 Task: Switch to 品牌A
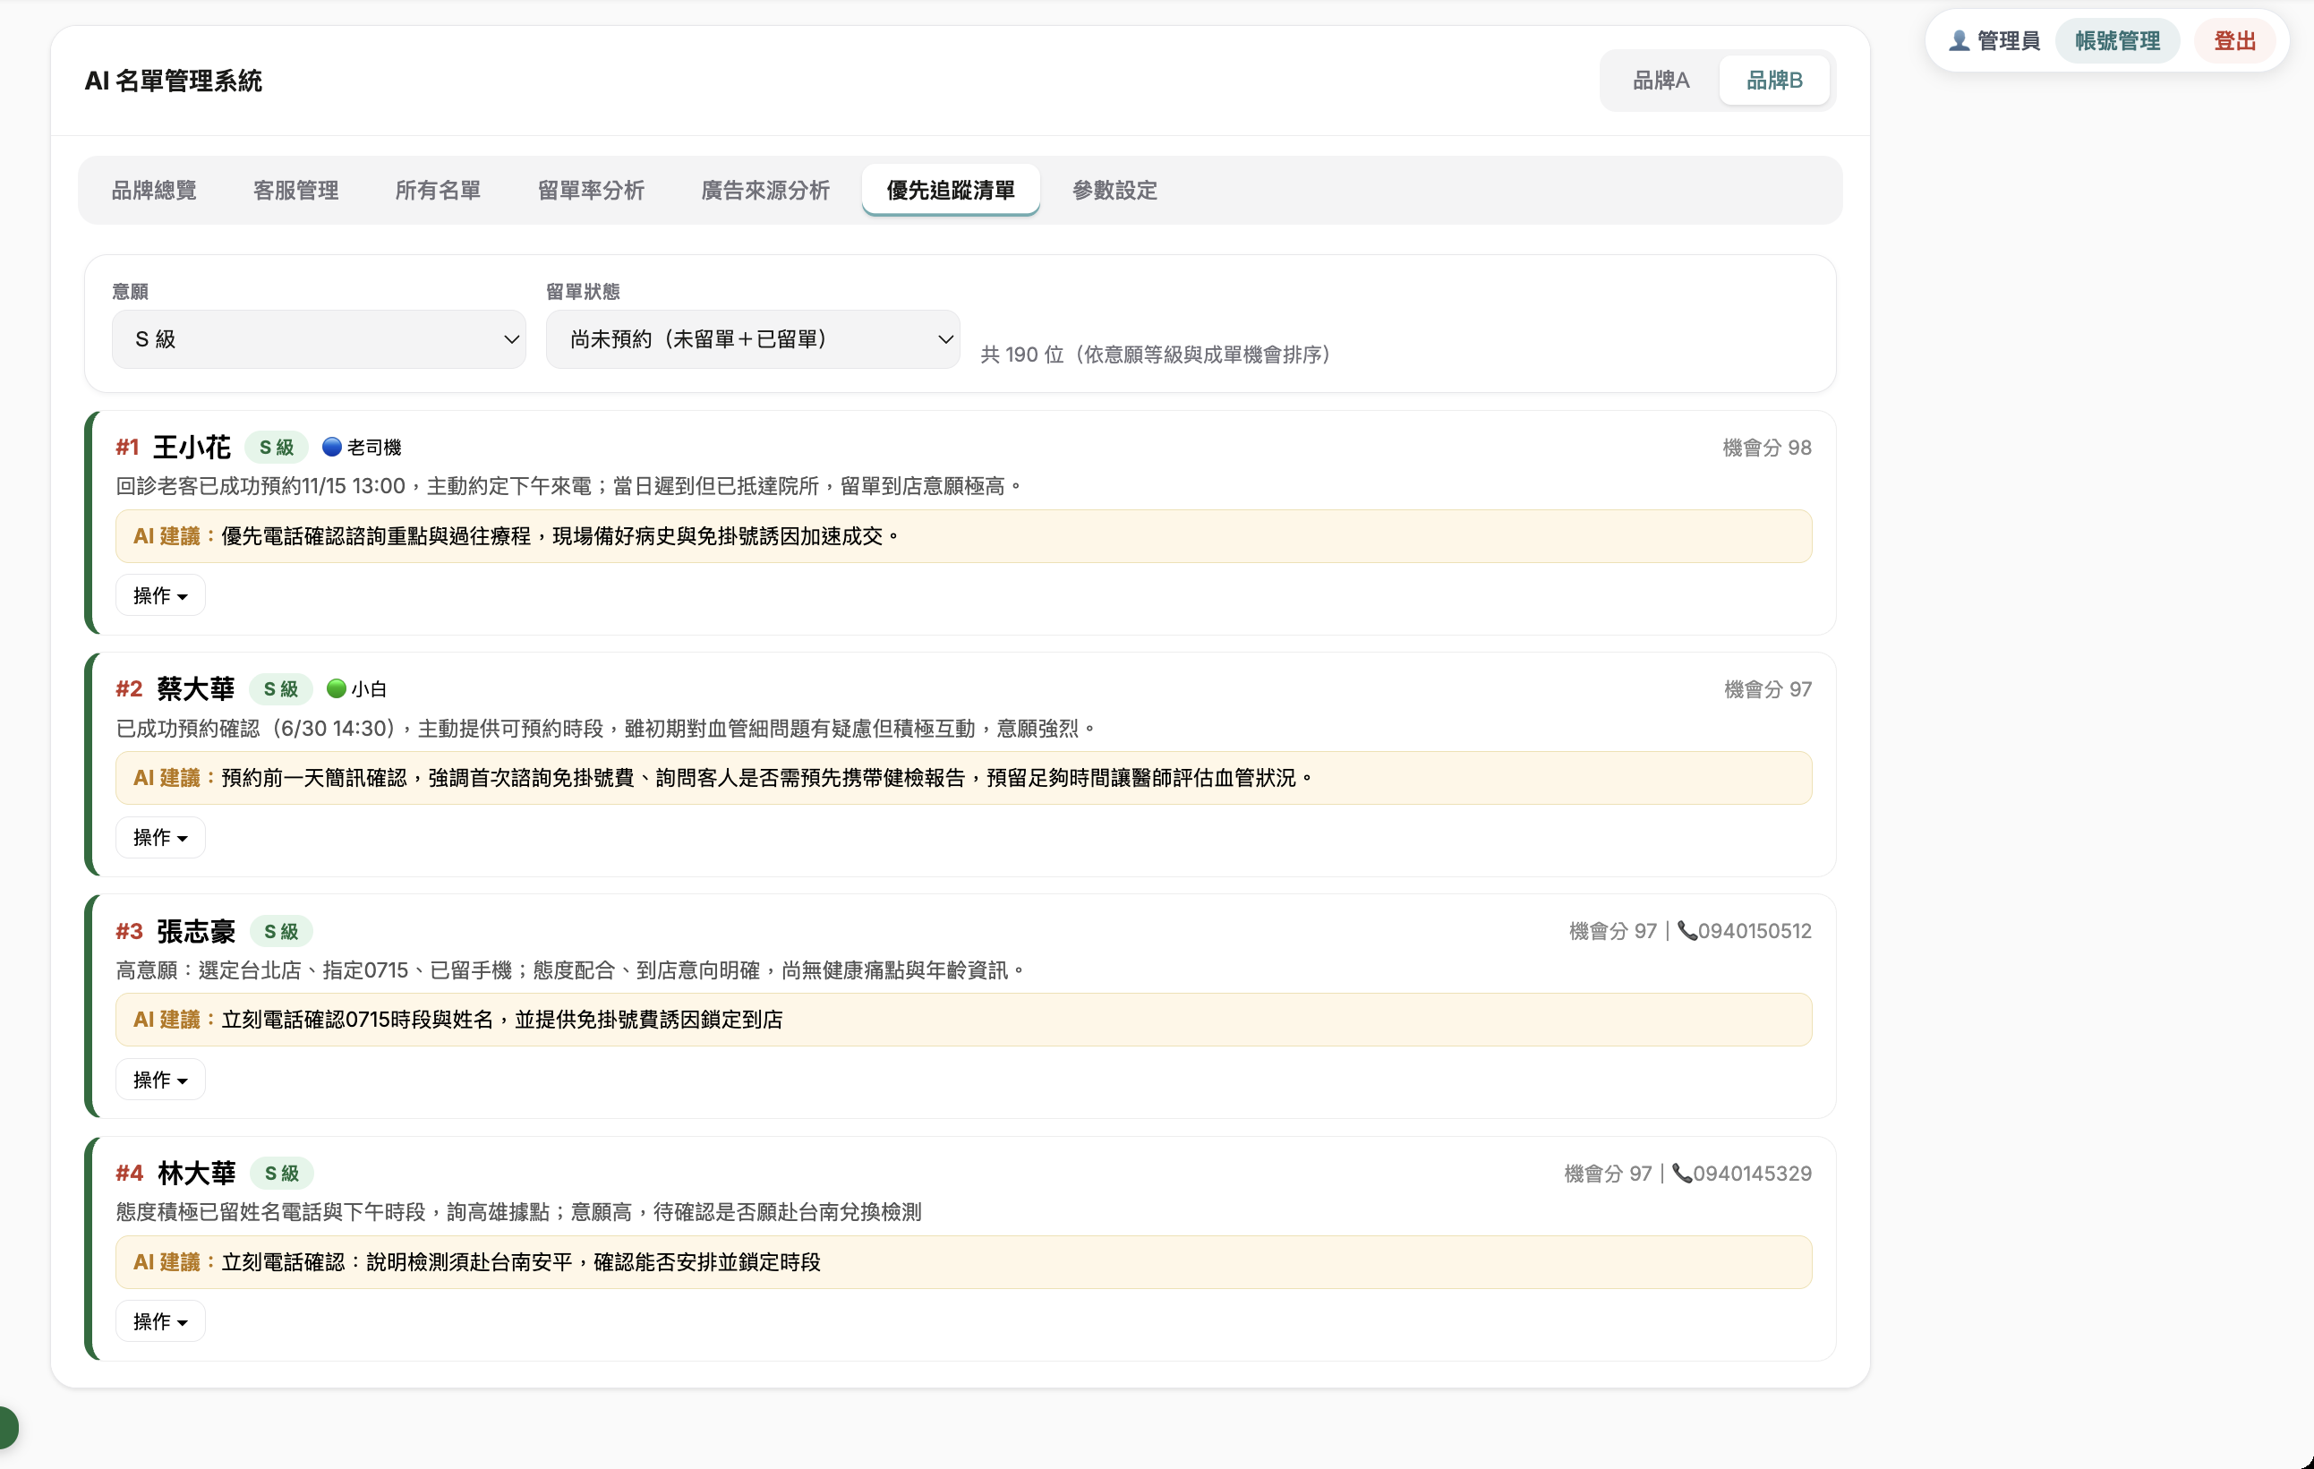tap(1661, 81)
